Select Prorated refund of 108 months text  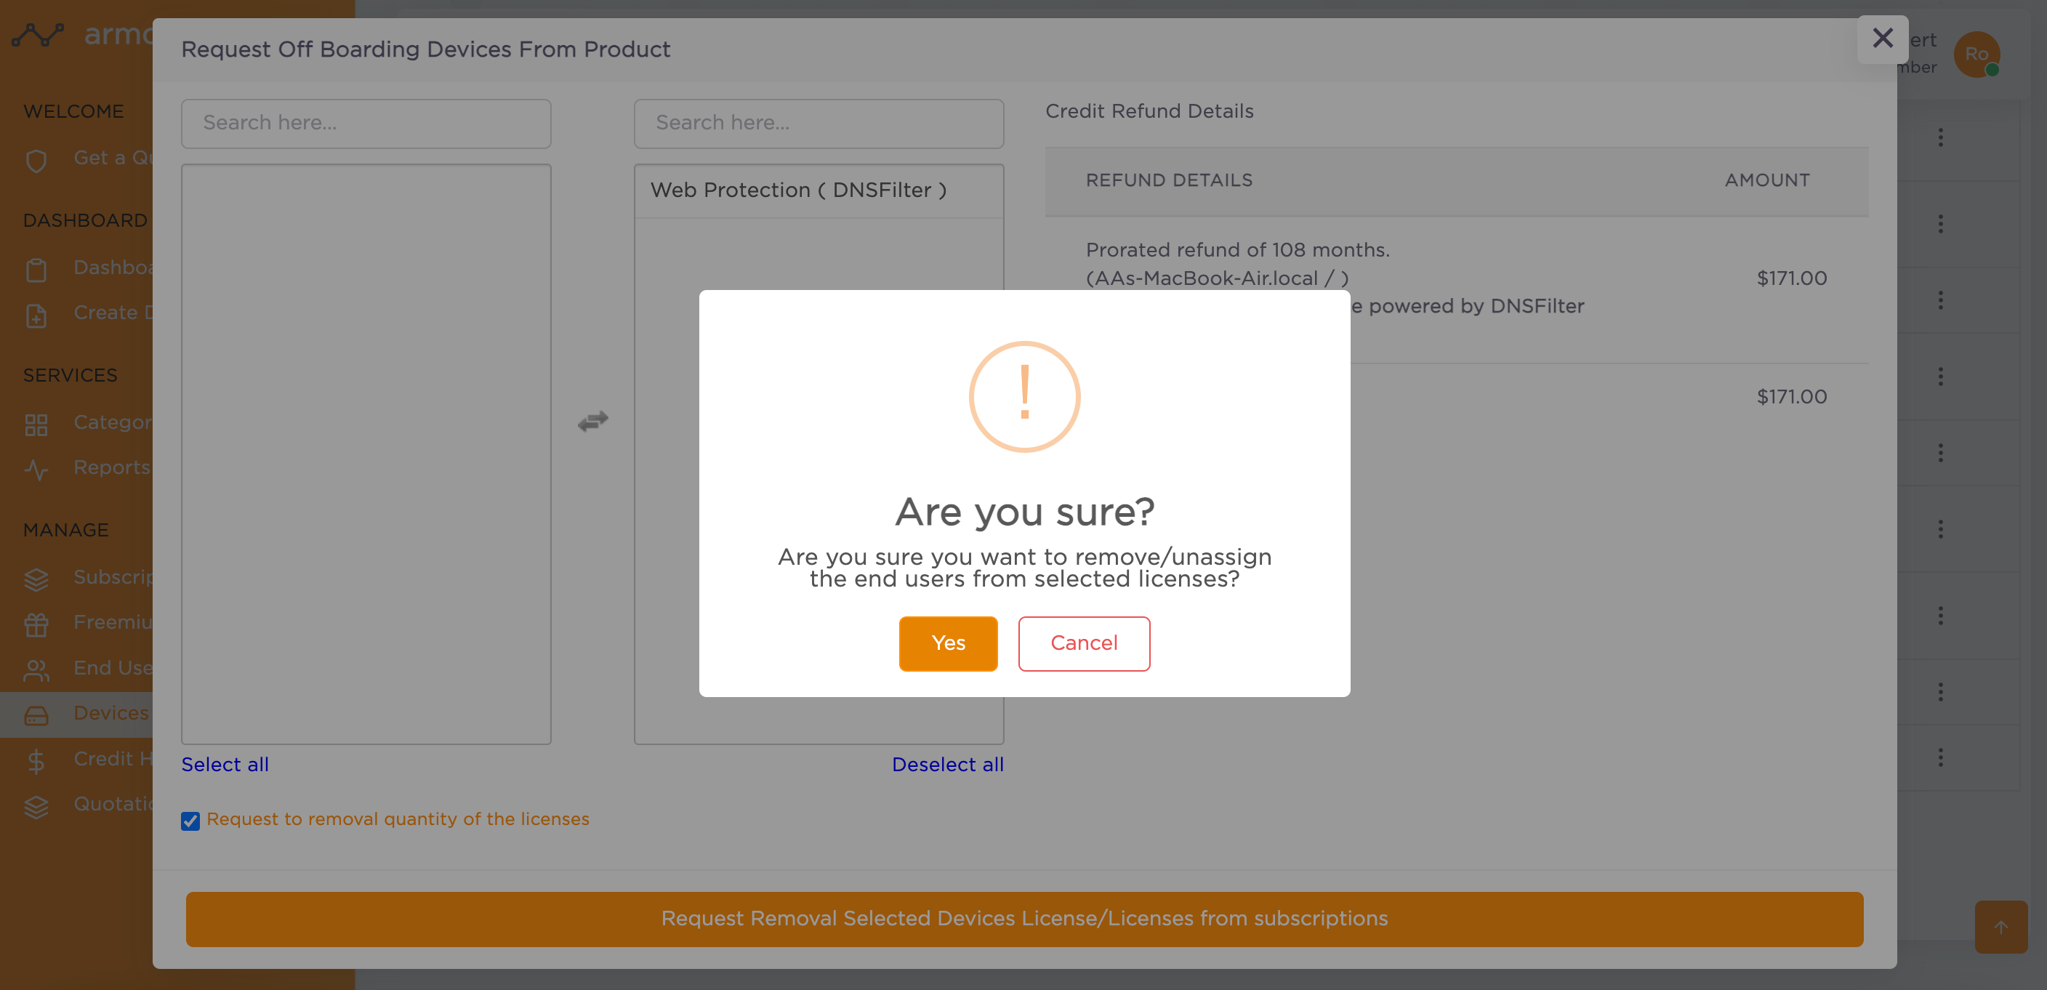coord(1237,249)
